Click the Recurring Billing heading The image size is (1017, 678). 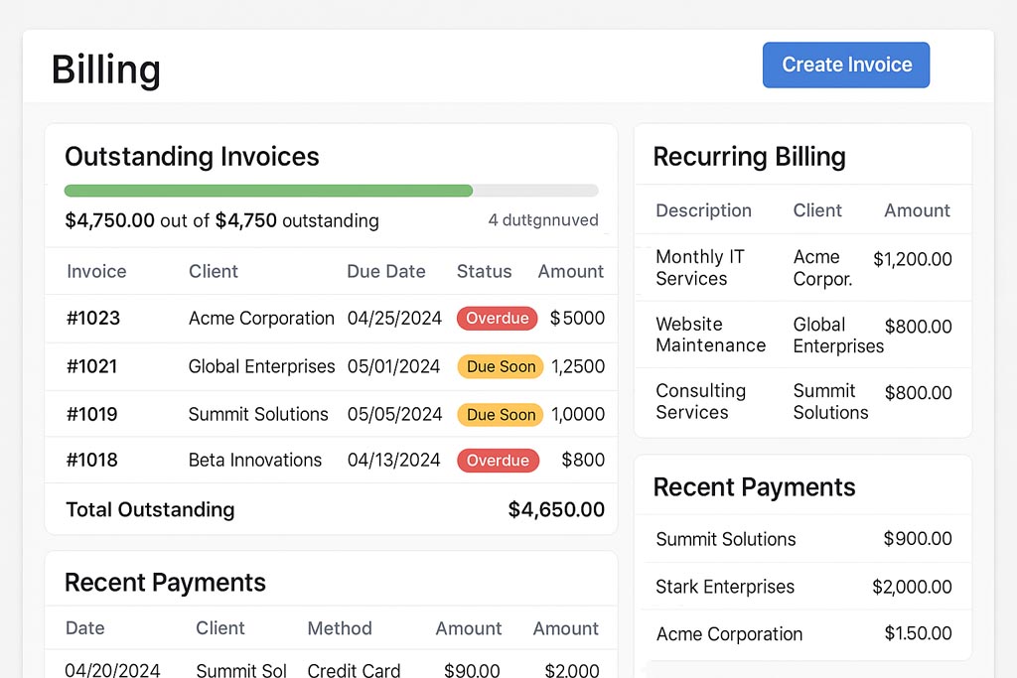click(x=749, y=157)
